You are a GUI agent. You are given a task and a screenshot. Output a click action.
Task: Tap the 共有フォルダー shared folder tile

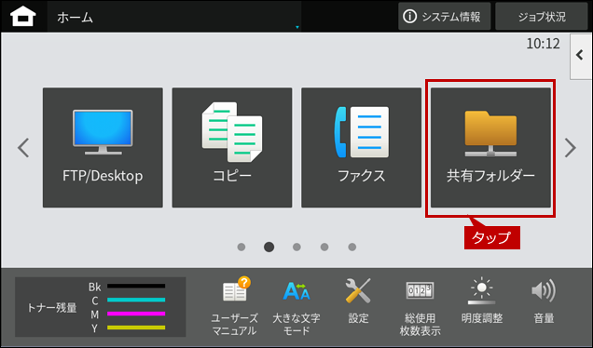point(490,148)
